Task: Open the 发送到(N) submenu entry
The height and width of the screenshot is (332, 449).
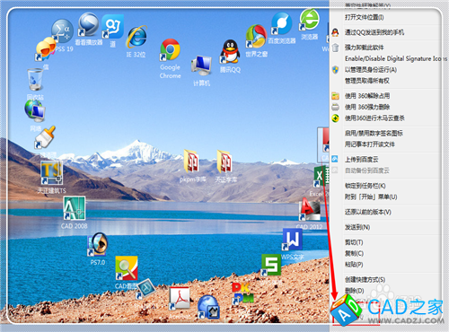Action: 357,227
